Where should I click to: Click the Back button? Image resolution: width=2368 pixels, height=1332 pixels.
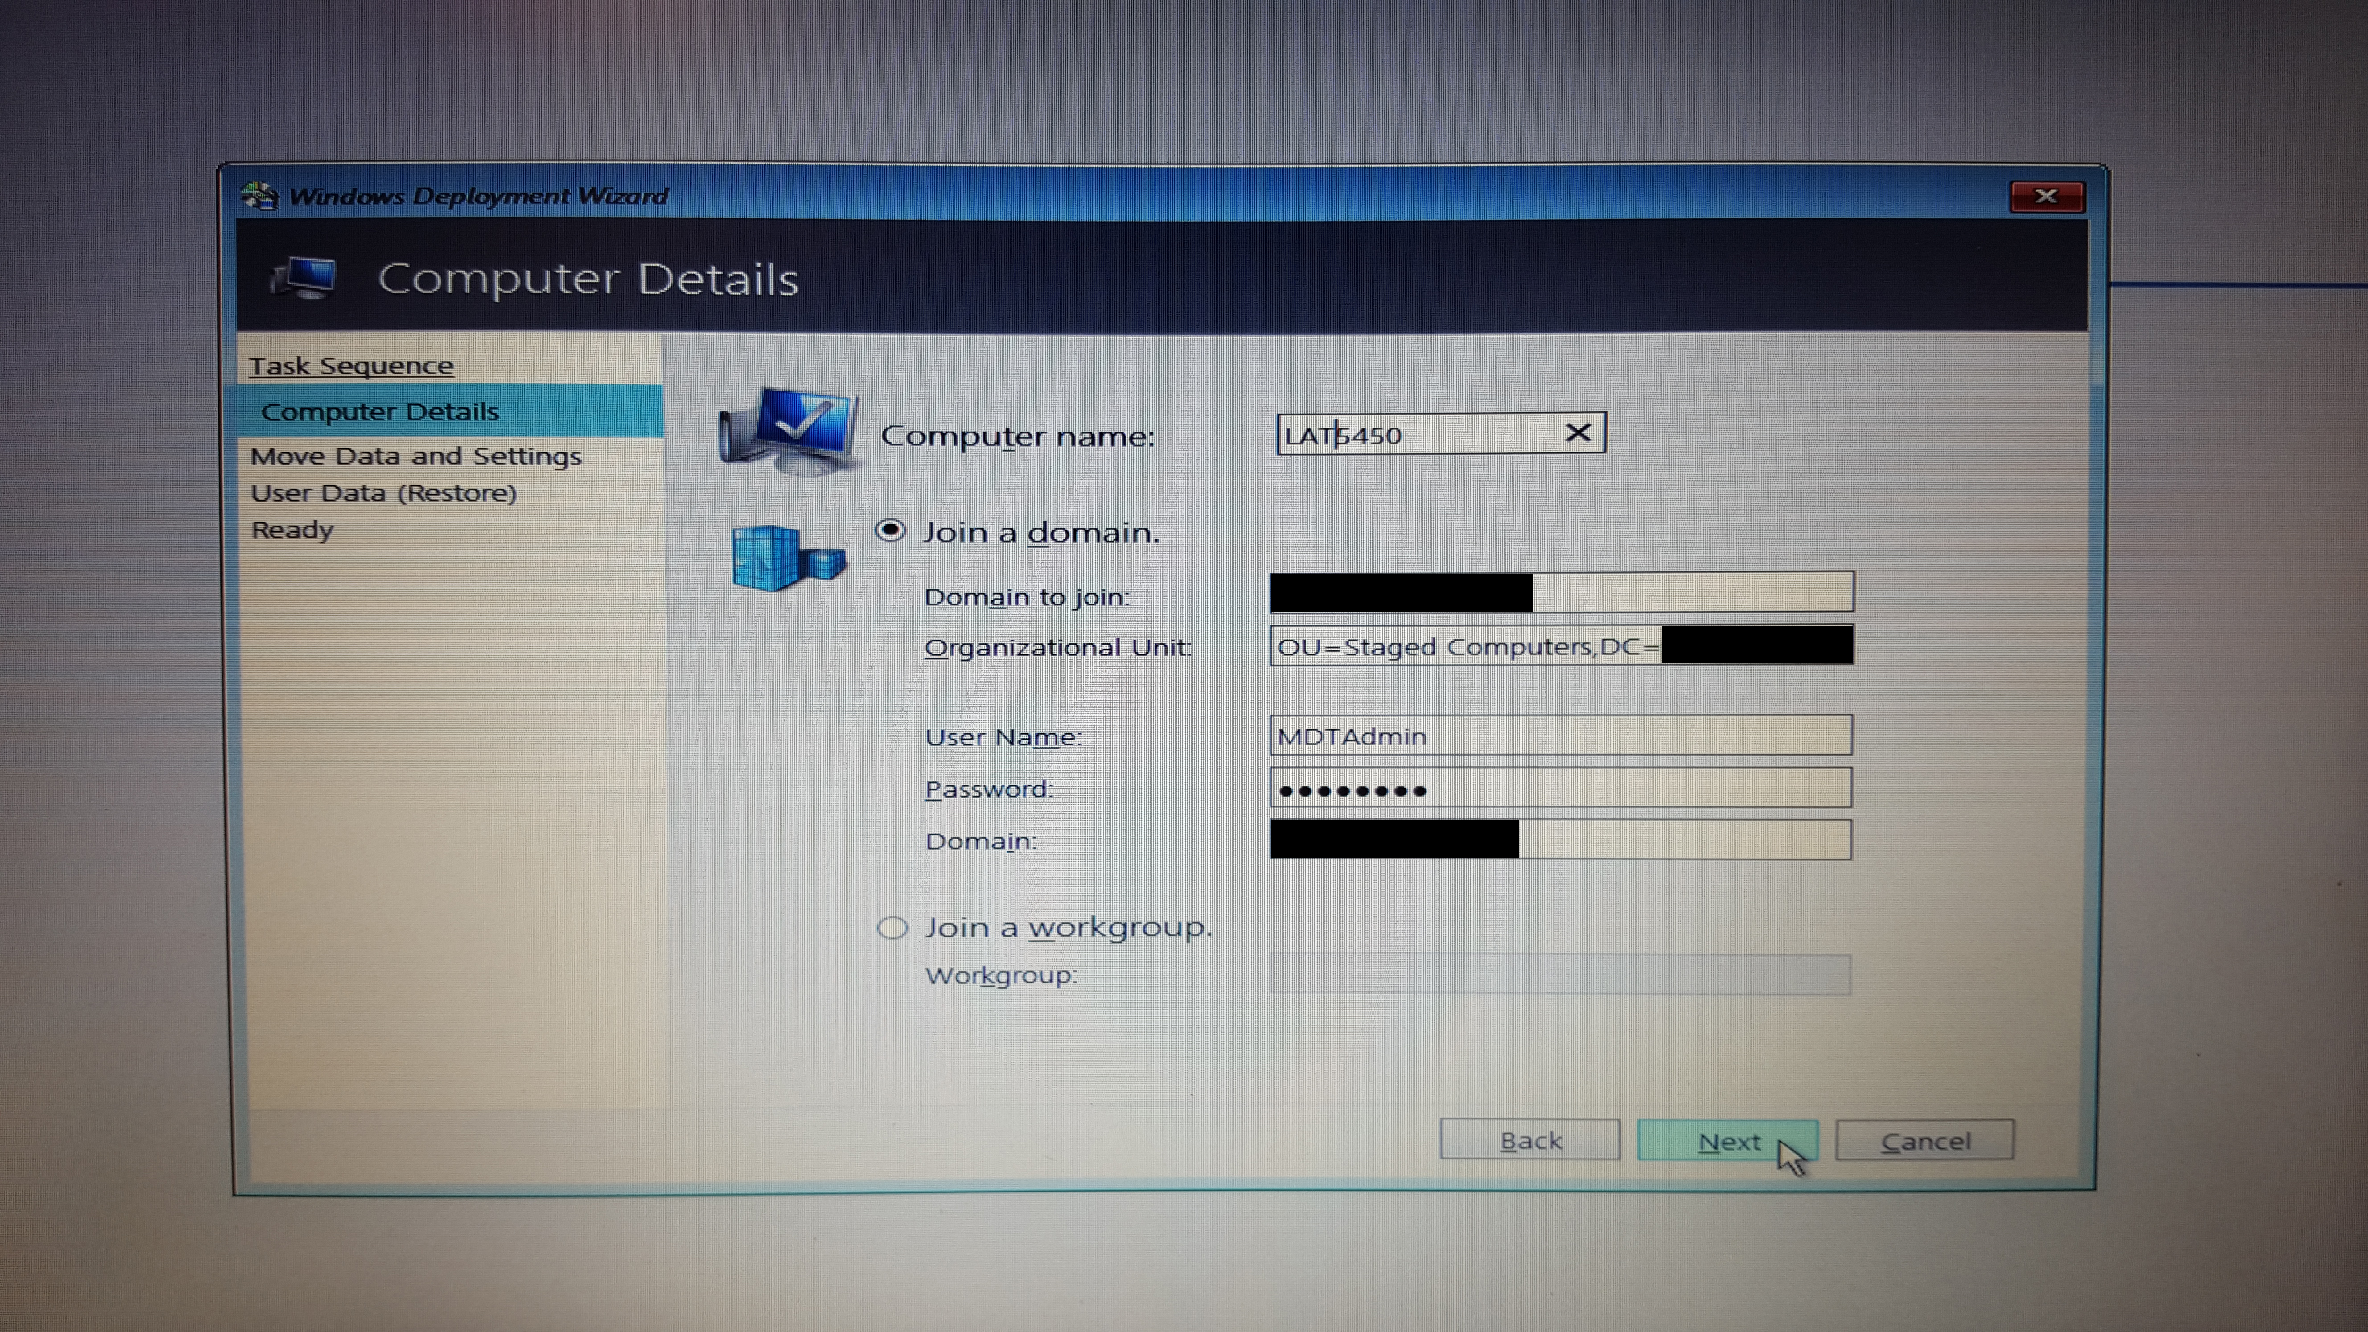pyautogui.click(x=1529, y=1141)
